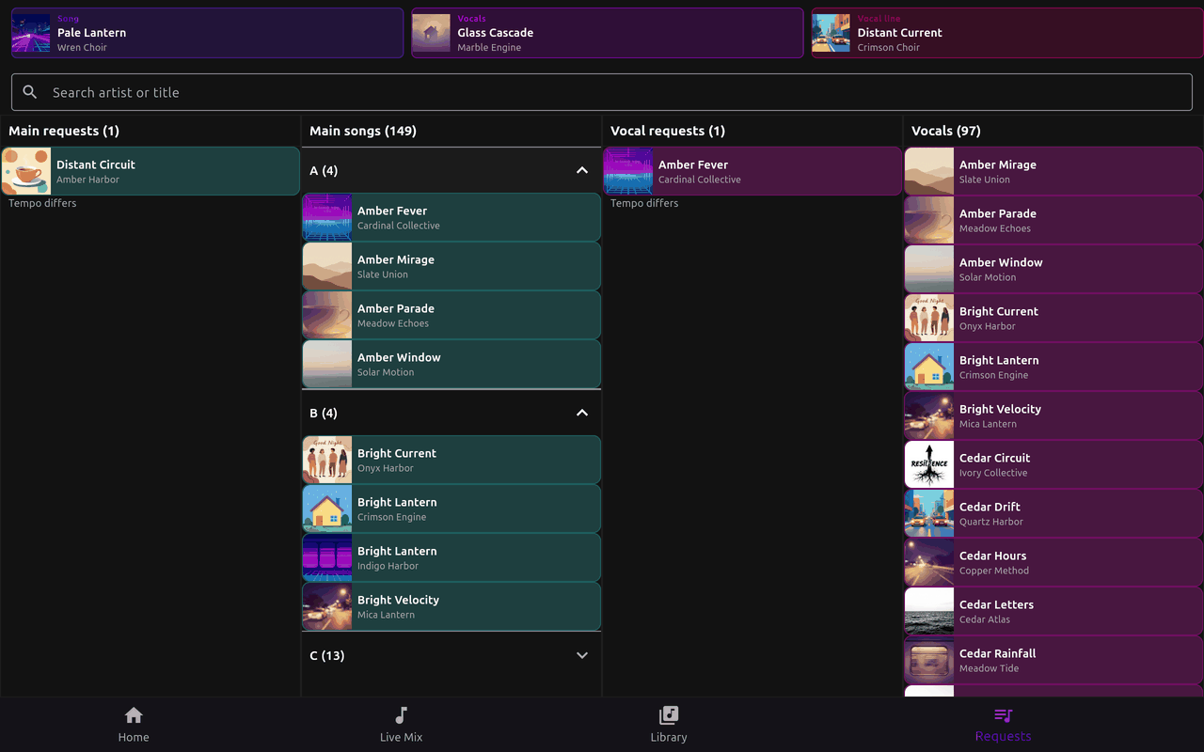This screenshot has height=752, width=1204.
Task: Select Amber Parade in Main songs
Action: [x=451, y=315]
